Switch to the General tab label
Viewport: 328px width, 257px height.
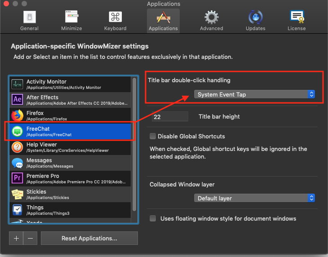coord(29,28)
